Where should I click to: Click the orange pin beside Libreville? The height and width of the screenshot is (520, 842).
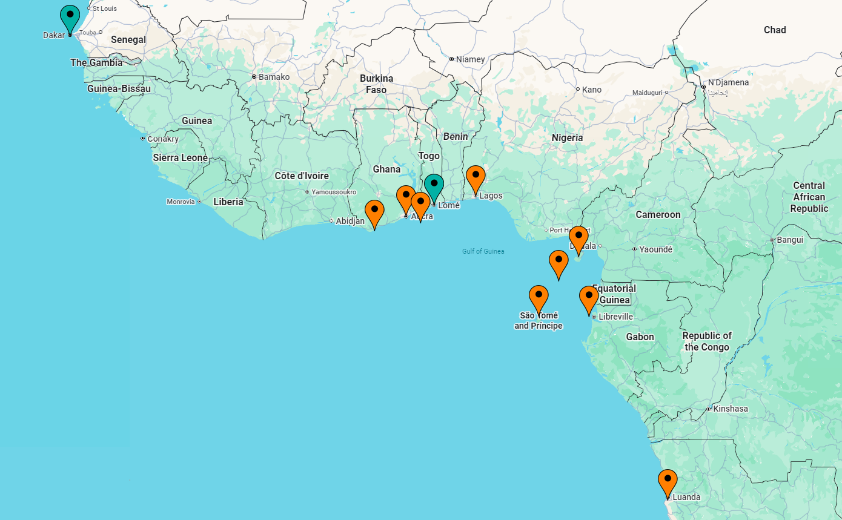click(589, 298)
